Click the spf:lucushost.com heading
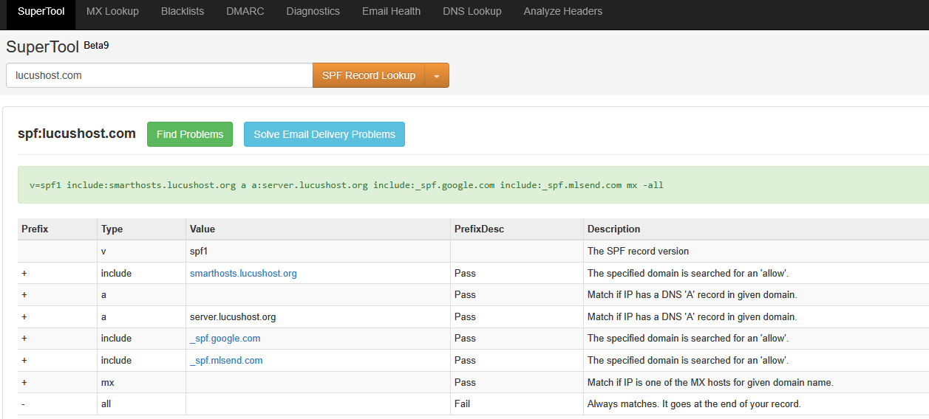The image size is (929, 419). [77, 134]
